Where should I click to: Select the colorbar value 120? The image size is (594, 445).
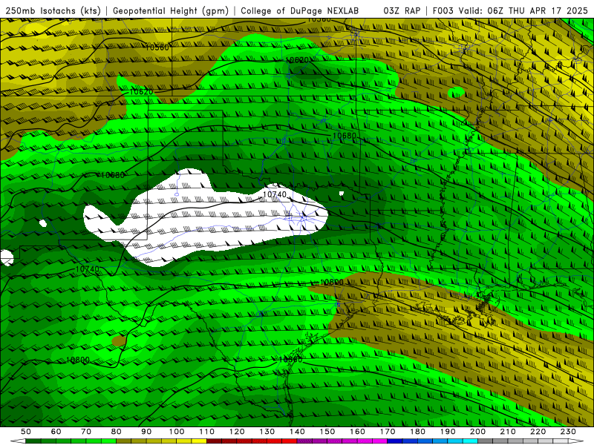pos(237,432)
